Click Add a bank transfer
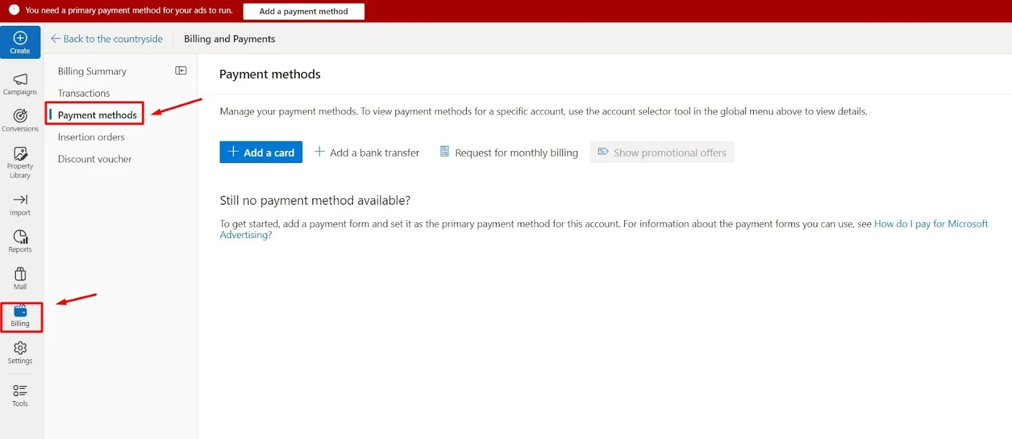This screenshot has height=439, width=1012. pos(367,152)
